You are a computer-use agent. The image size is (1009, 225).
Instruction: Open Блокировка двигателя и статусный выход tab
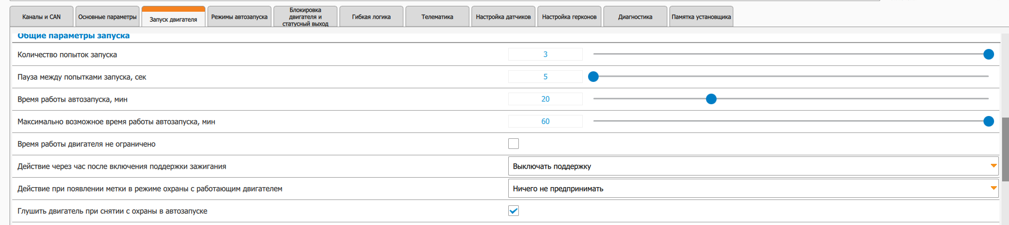coord(305,17)
